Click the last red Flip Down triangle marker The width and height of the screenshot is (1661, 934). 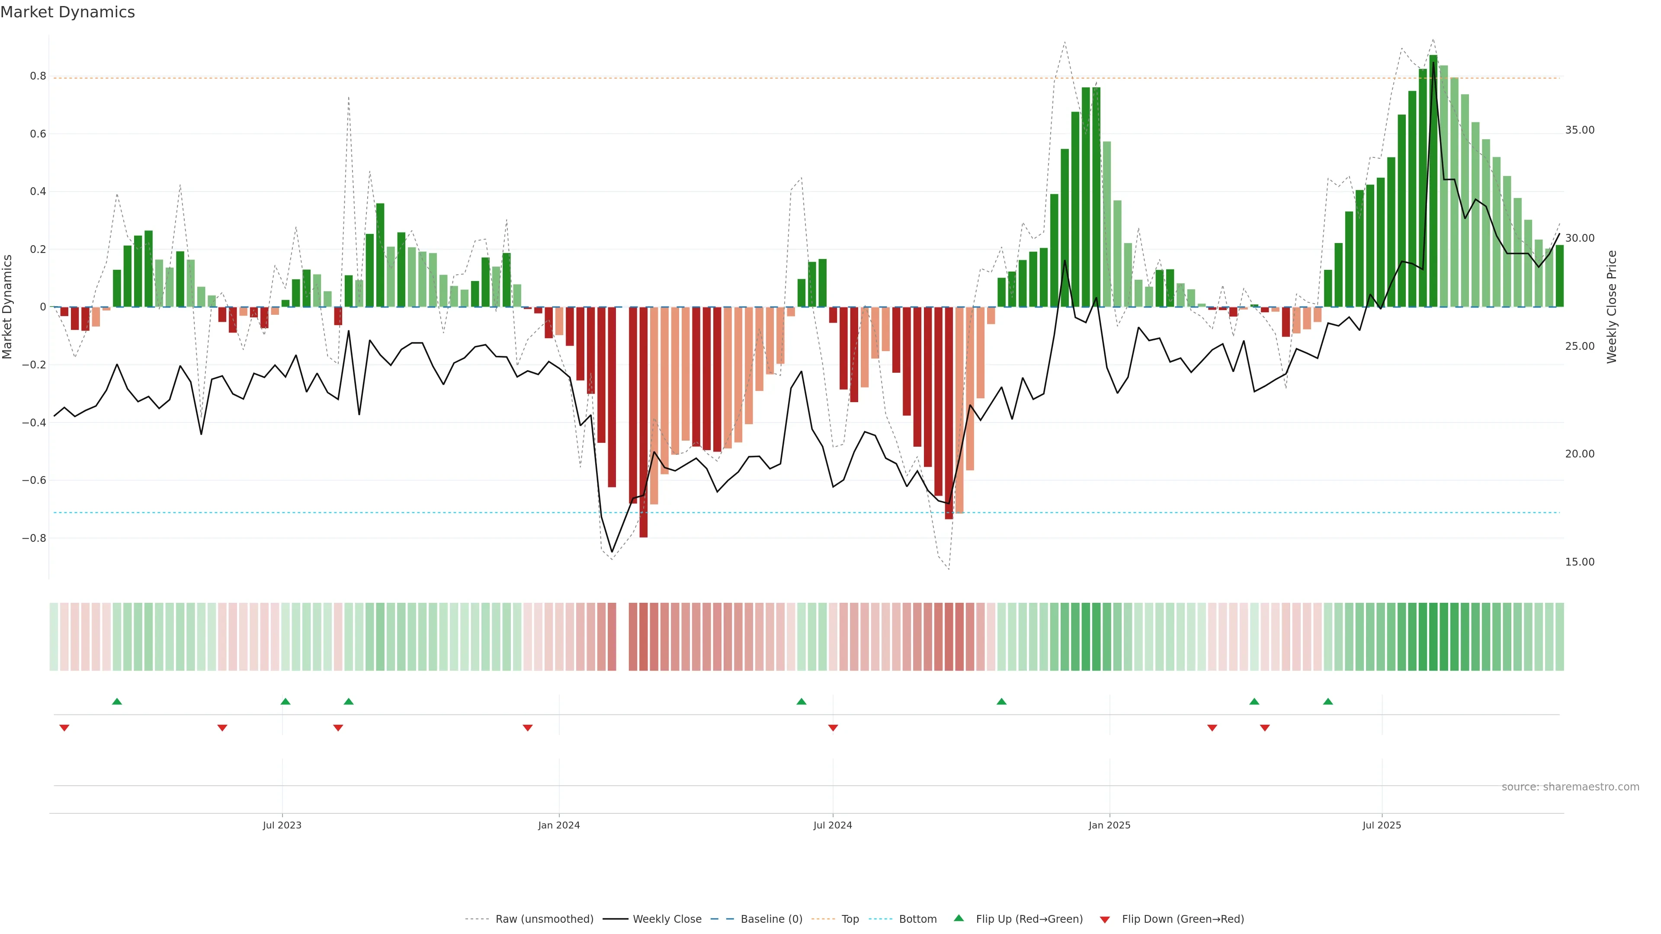pyautogui.click(x=1264, y=728)
